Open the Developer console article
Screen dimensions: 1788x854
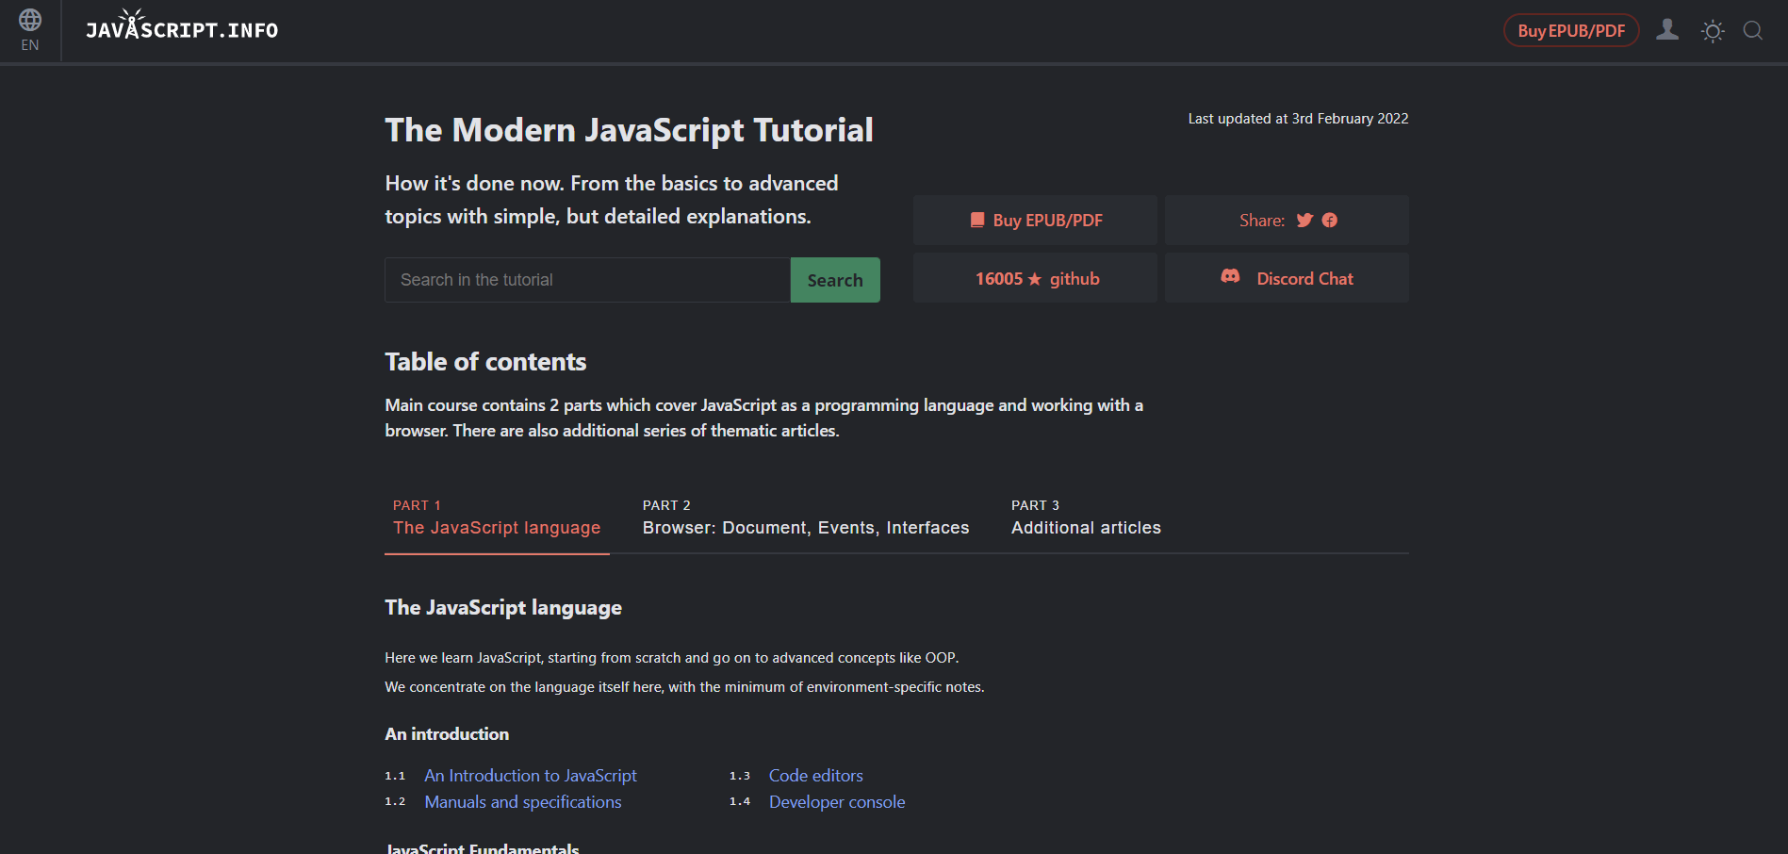click(x=837, y=802)
